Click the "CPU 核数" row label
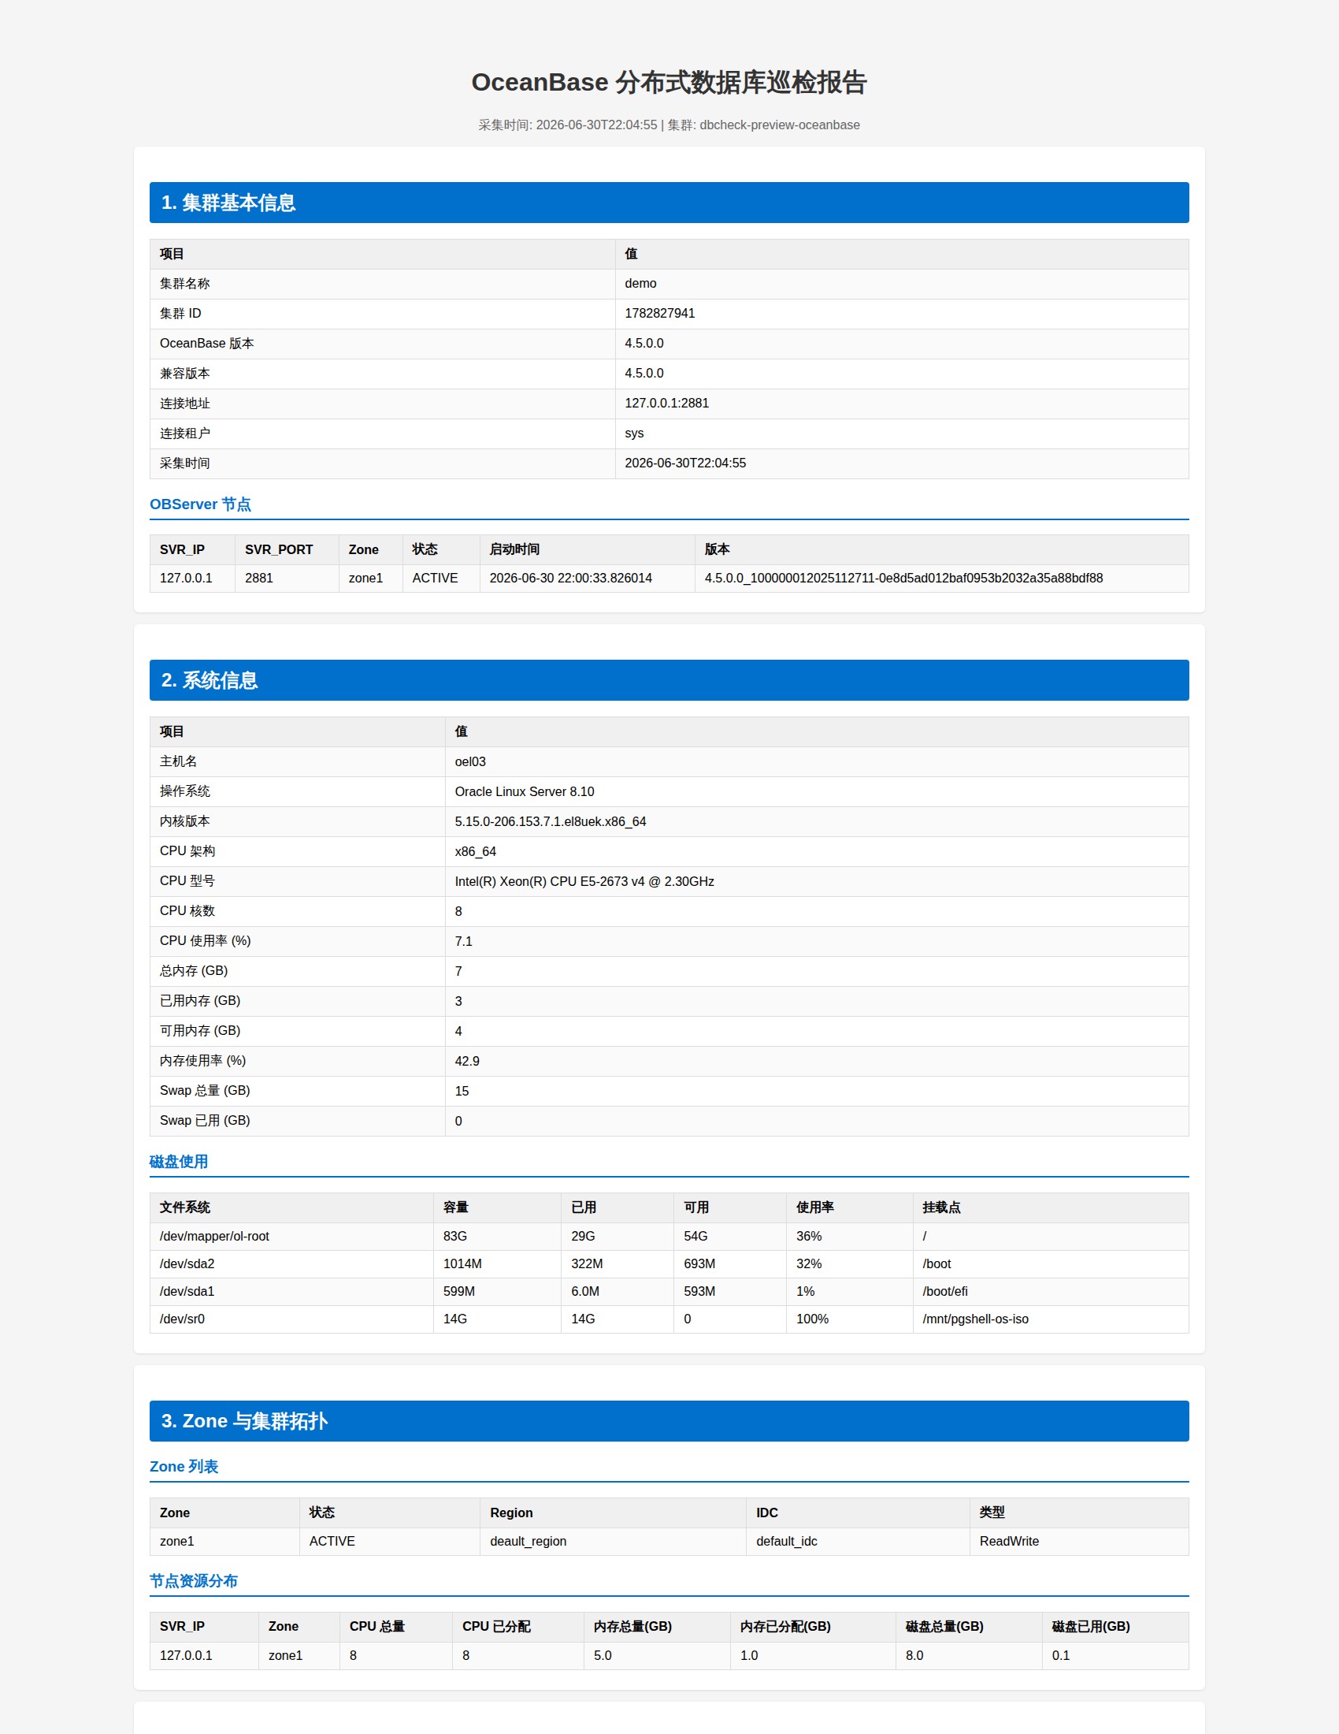The height and width of the screenshot is (1734, 1339). tap(187, 911)
